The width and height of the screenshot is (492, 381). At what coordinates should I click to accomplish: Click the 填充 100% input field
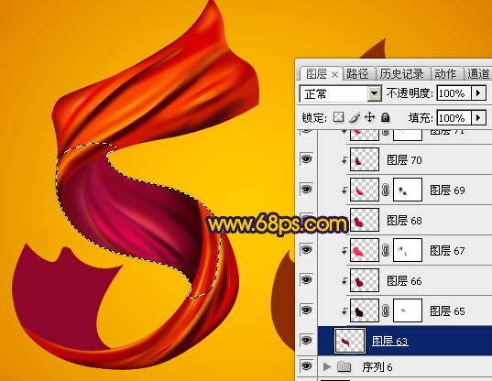(x=454, y=118)
